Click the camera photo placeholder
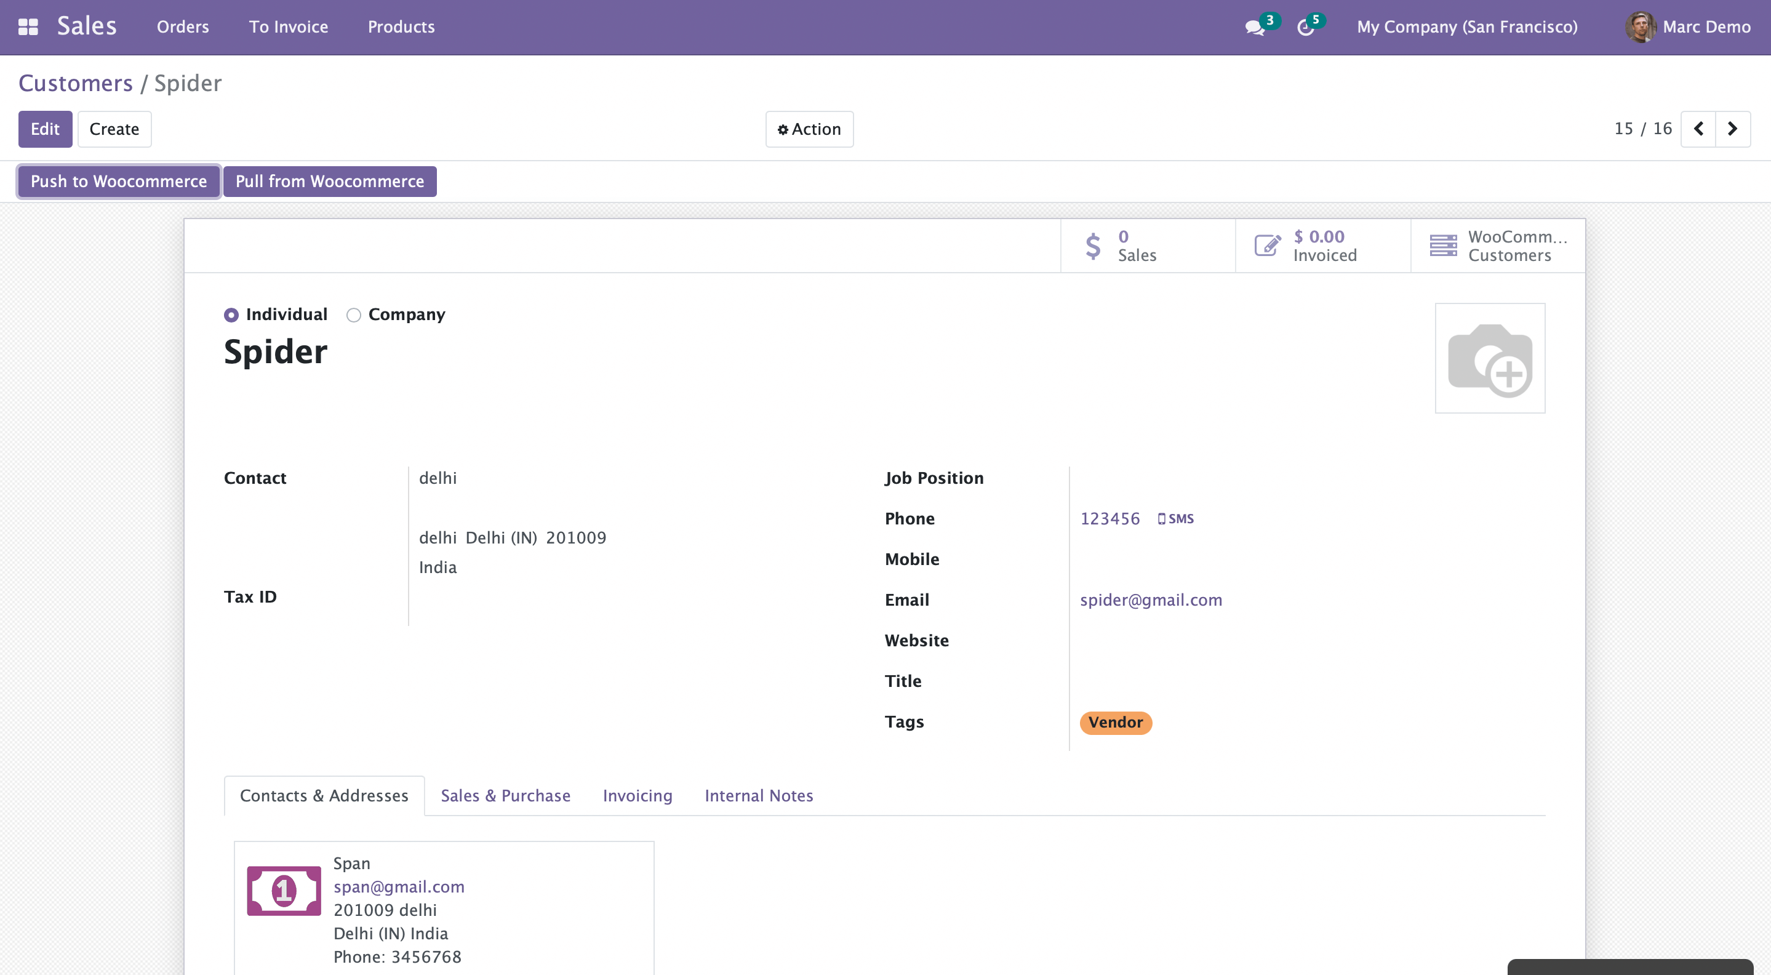 tap(1489, 358)
